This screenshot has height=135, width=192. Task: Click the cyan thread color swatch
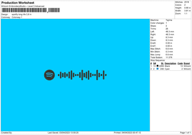click(157, 69)
